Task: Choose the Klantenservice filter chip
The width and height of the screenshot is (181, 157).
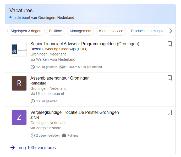Action: point(111,31)
